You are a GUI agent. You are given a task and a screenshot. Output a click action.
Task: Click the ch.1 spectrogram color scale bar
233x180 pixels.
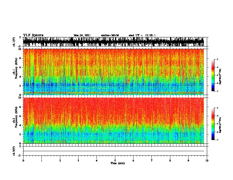click(x=213, y=75)
